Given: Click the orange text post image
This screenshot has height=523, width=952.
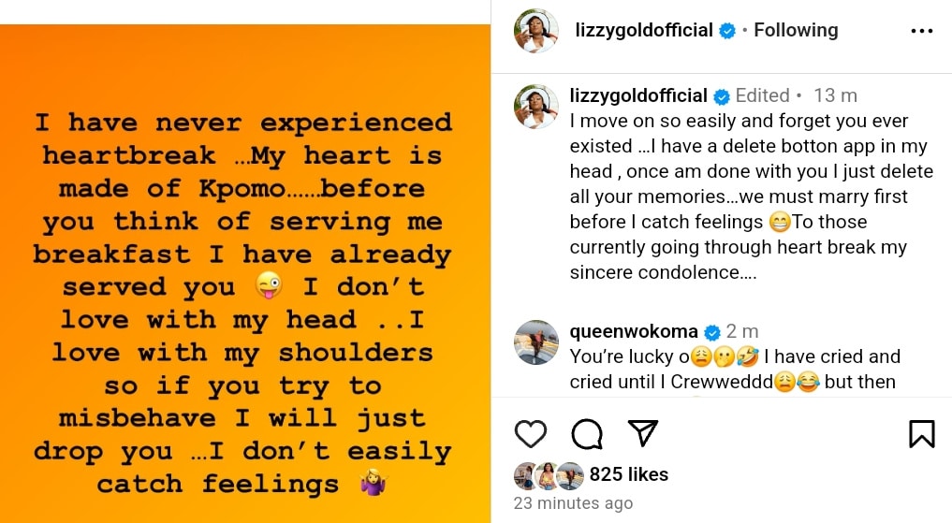Looking at the screenshot, I should click(245, 271).
